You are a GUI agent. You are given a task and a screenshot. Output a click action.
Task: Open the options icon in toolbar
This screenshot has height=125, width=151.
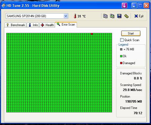[126, 16]
